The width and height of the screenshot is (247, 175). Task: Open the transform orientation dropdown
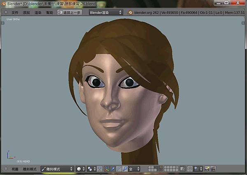(134, 169)
